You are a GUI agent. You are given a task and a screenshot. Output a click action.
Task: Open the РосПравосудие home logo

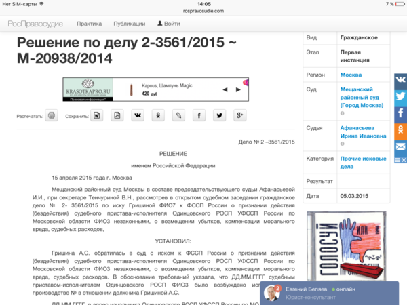[37, 23]
